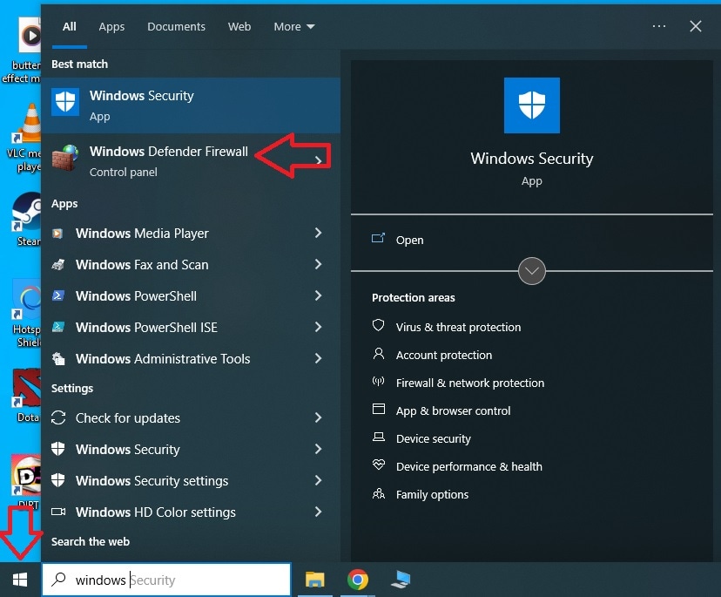Open Firewall & network protection link
The height and width of the screenshot is (597, 721).
pyautogui.click(x=470, y=383)
